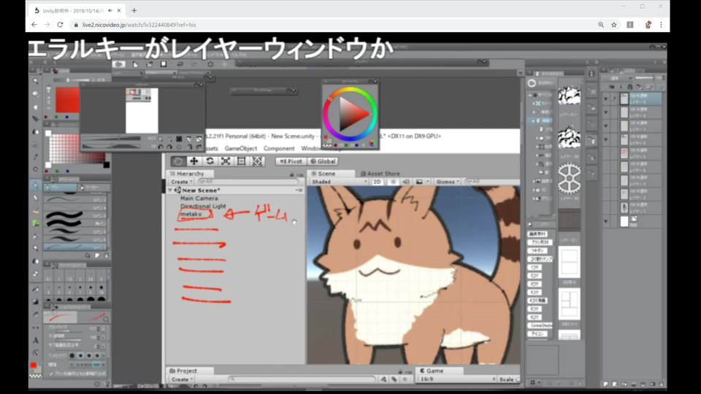
Task: Select the フキダシ material tag
Action: [x=537, y=250]
